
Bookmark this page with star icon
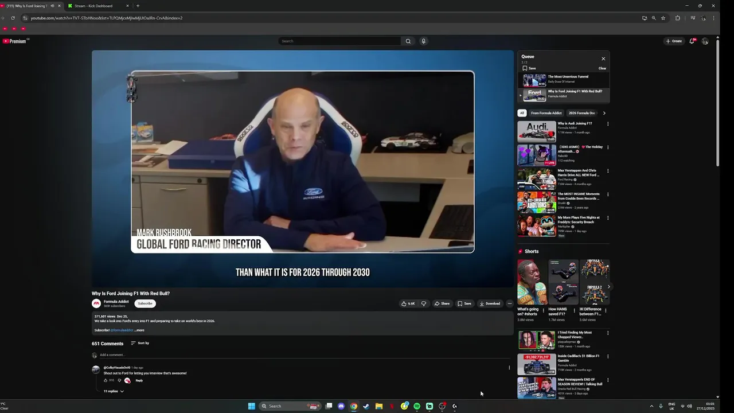[x=663, y=18]
